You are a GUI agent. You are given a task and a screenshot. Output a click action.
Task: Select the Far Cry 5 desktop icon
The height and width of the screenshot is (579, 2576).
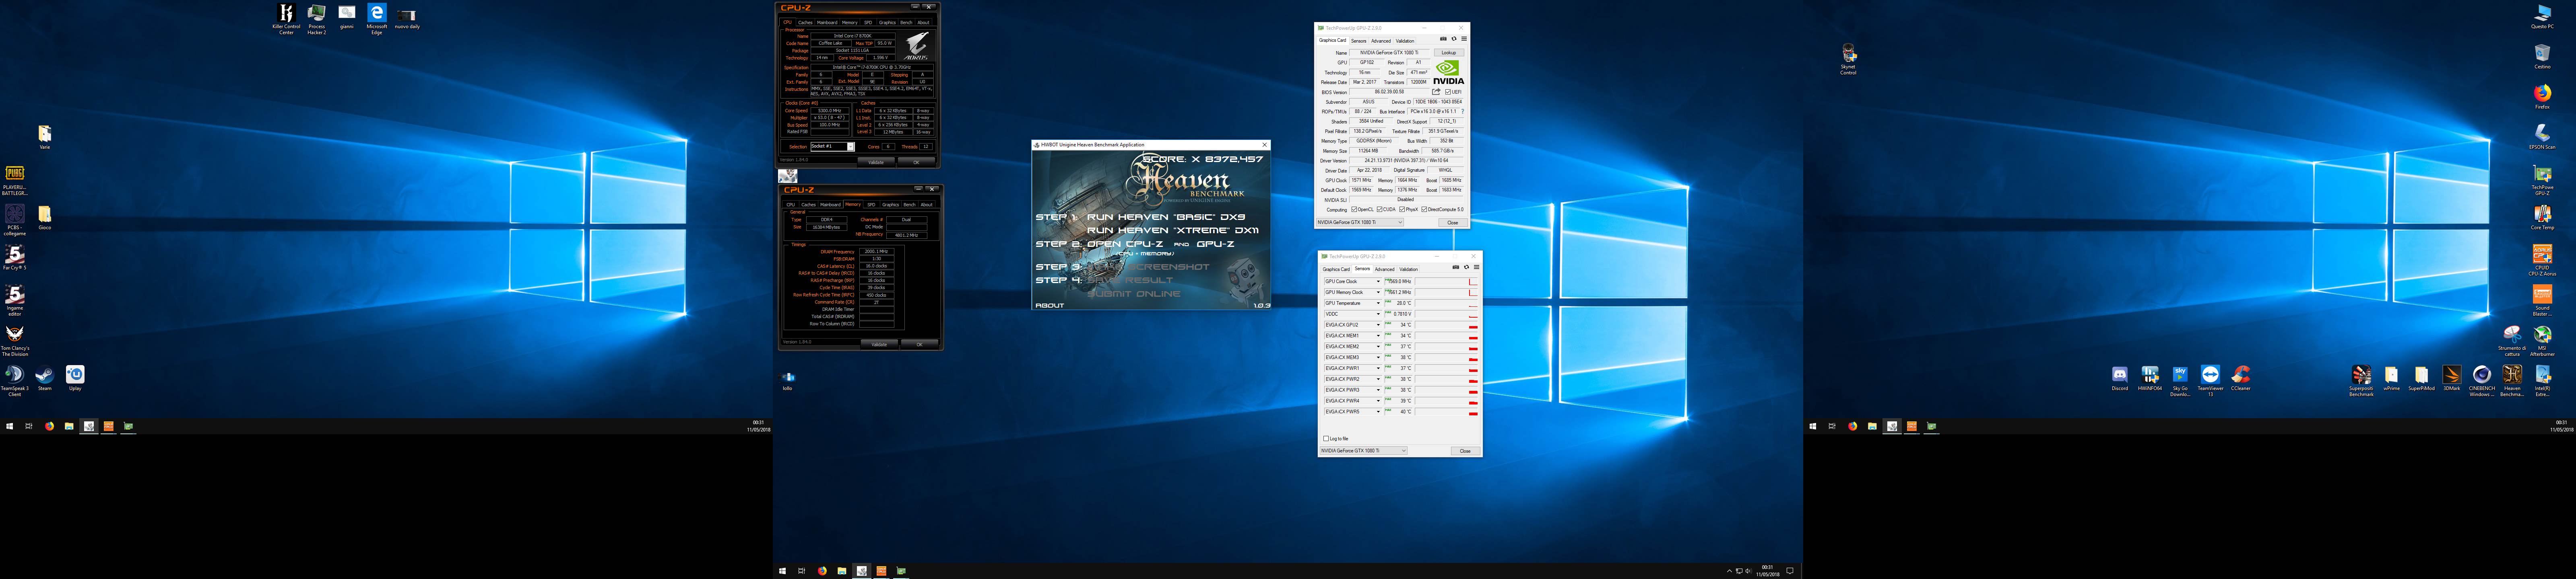click(15, 259)
